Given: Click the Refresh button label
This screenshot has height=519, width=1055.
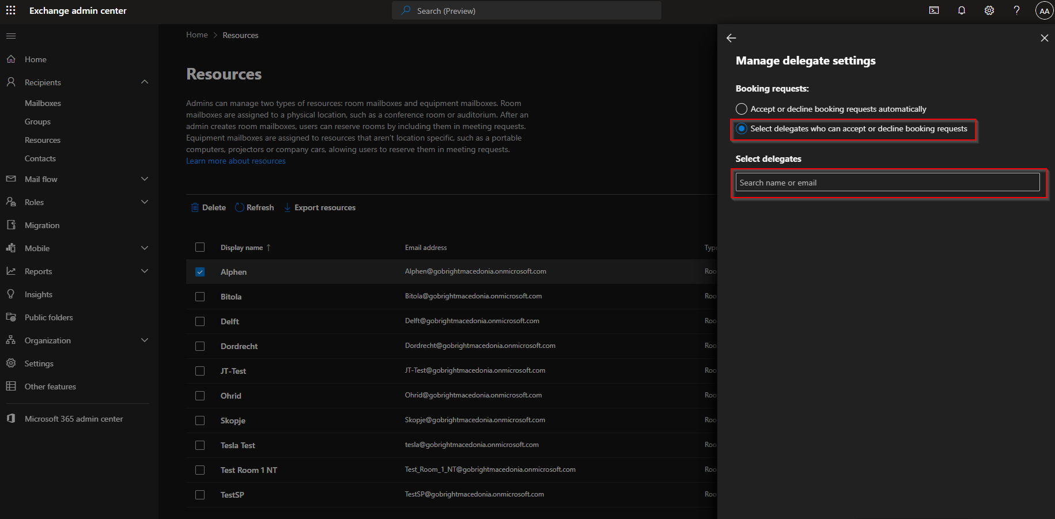Looking at the screenshot, I should [x=260, y=207].
